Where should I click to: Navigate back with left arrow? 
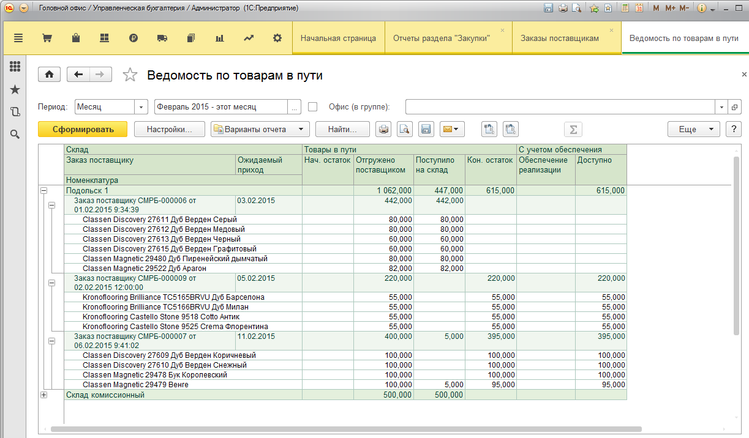(78, 75)
